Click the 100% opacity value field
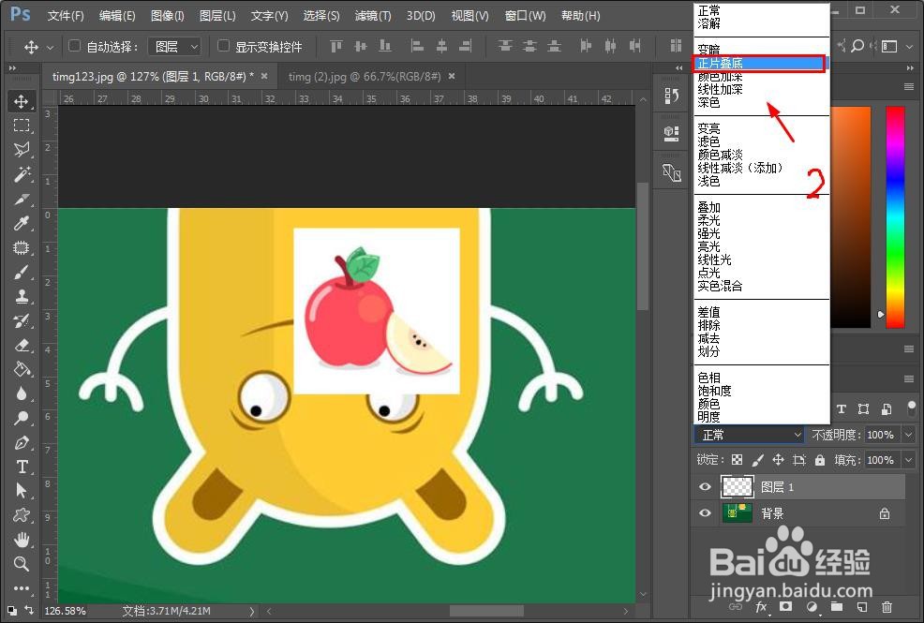The height and width of the screenshot is (623, 924). click(x=880, y=435)
